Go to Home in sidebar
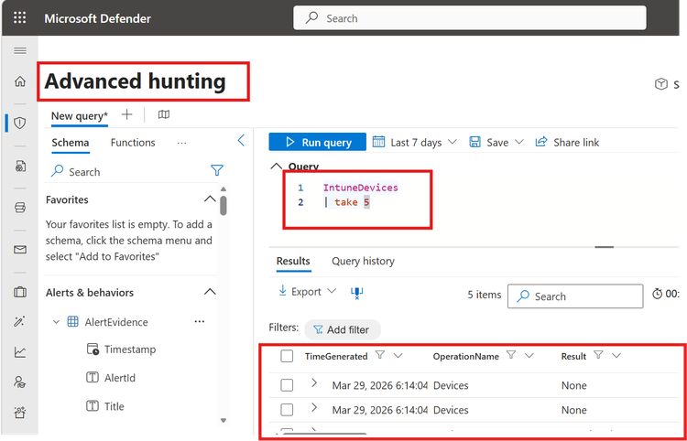This screenshot has width=687, height=441. pyautogui.click(x=20, y=81)
